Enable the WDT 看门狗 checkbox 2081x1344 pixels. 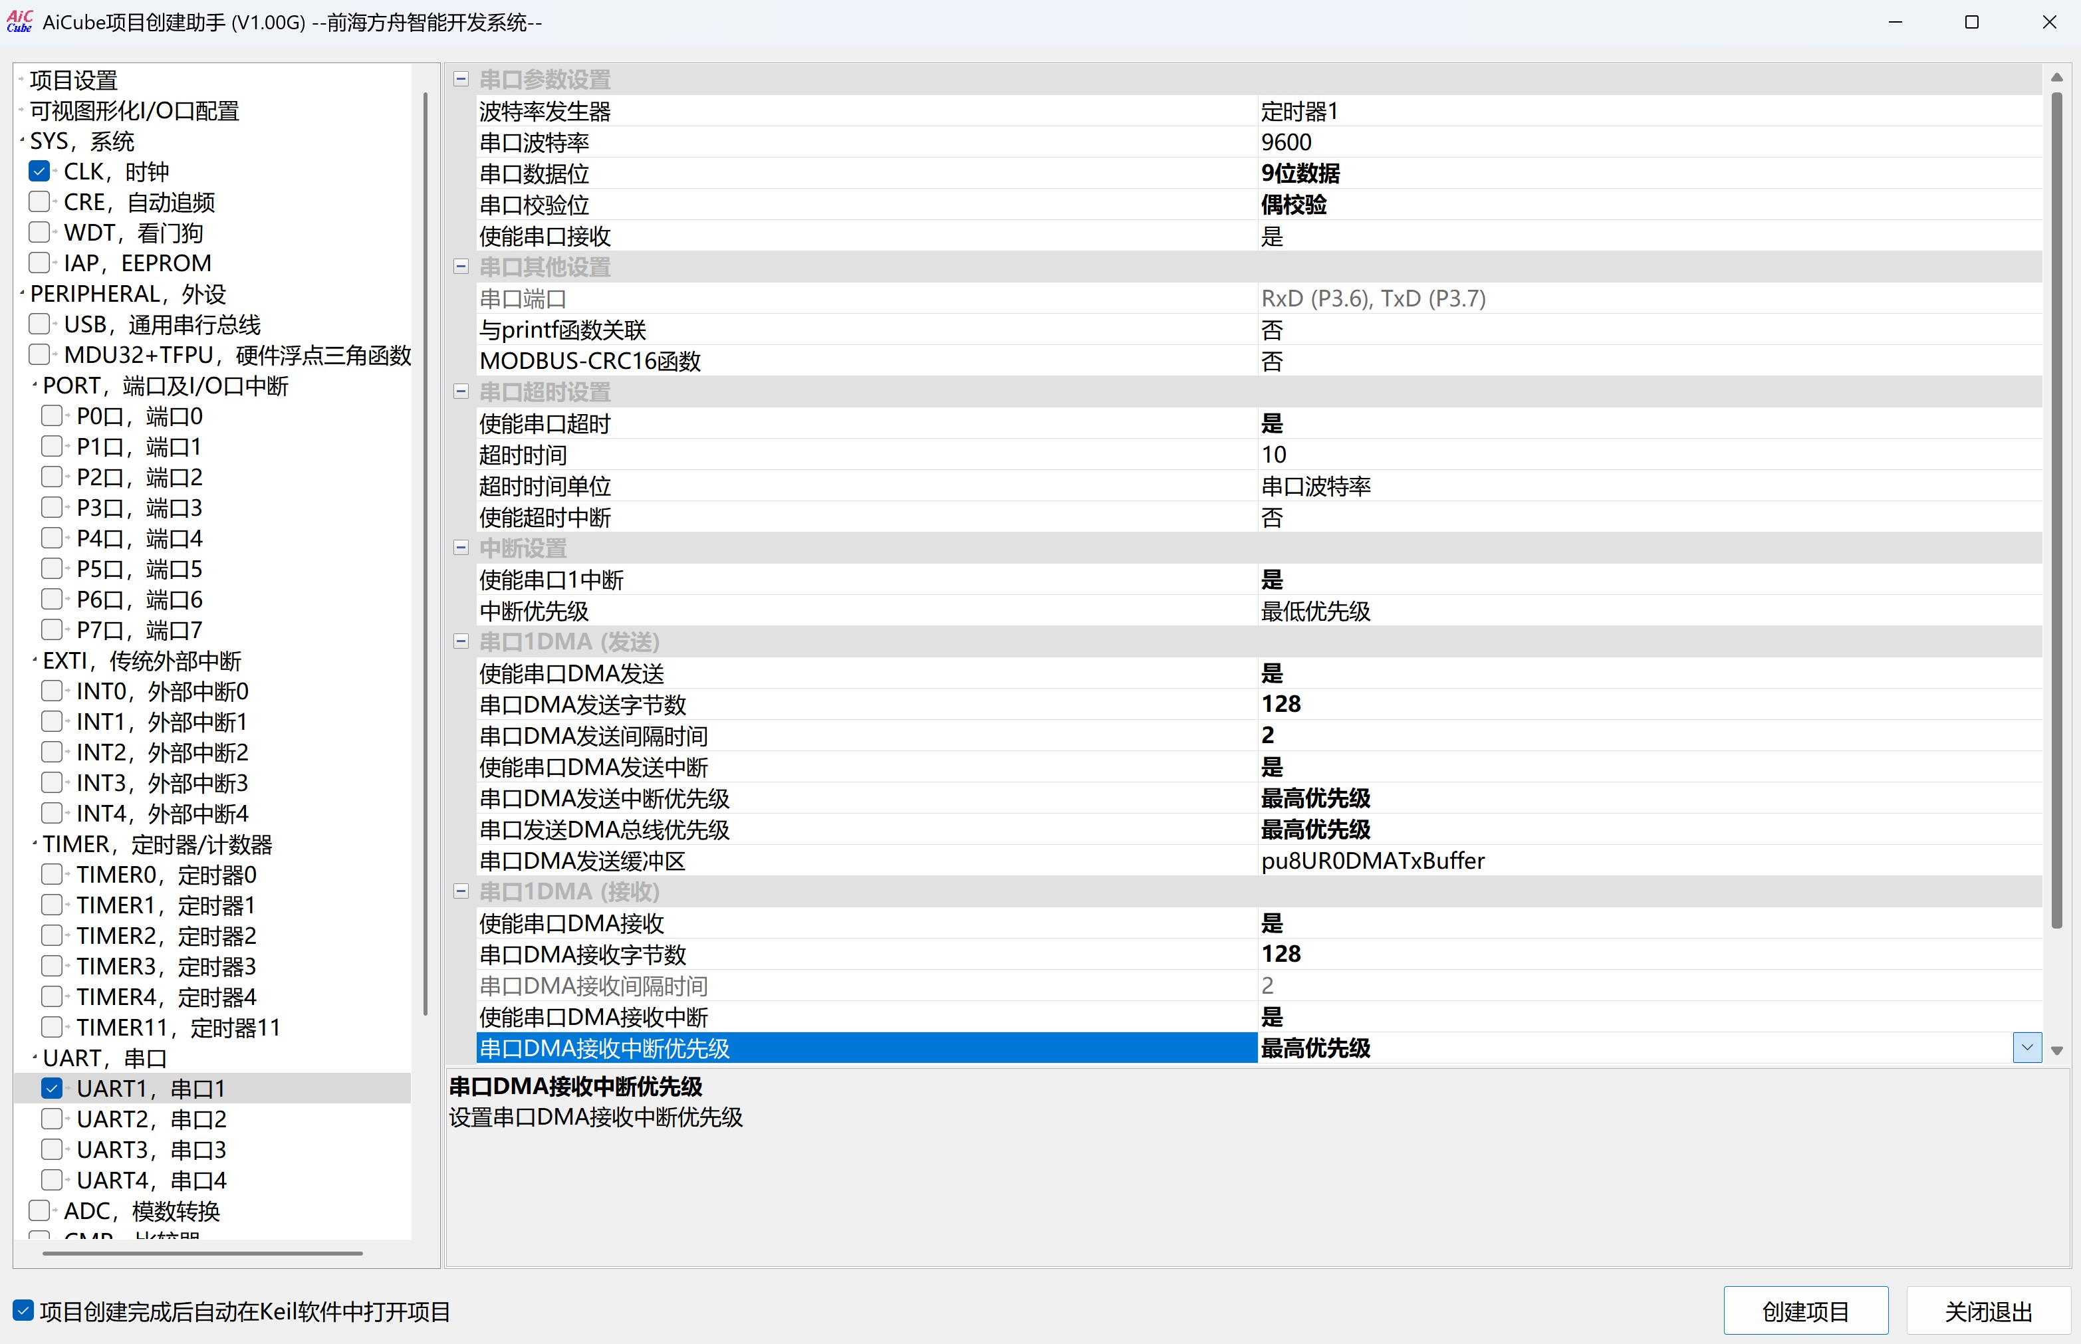(x=39, y=232)
